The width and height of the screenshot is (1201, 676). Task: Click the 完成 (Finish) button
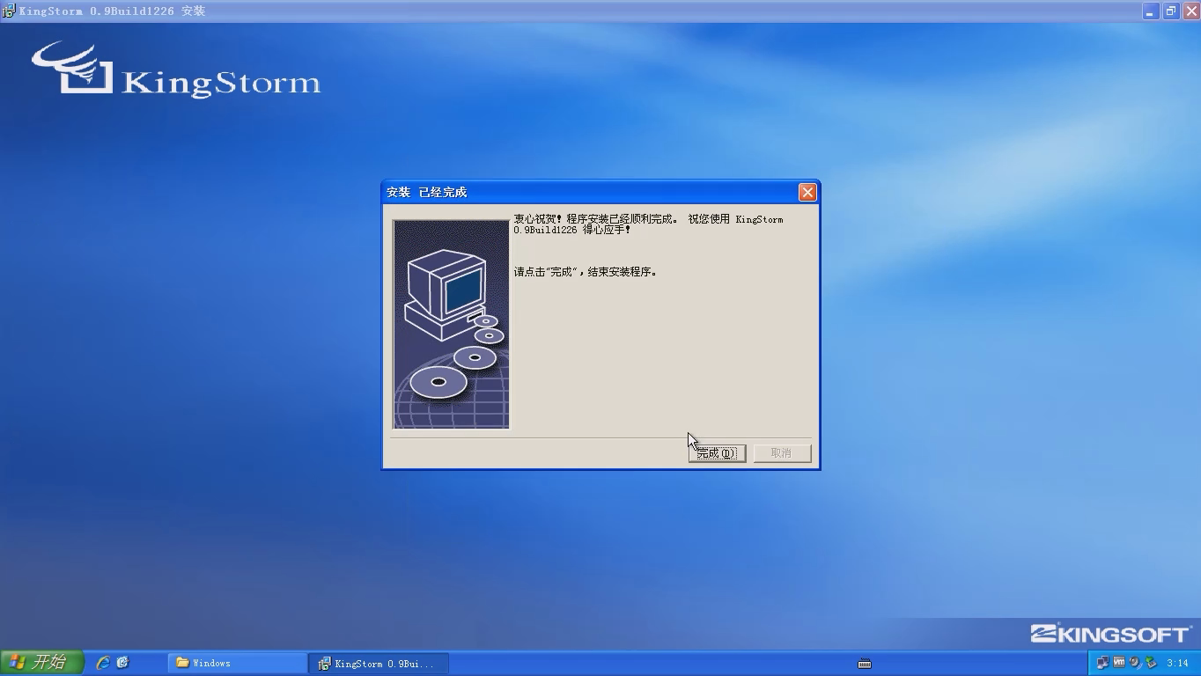(x=717, y=453)
